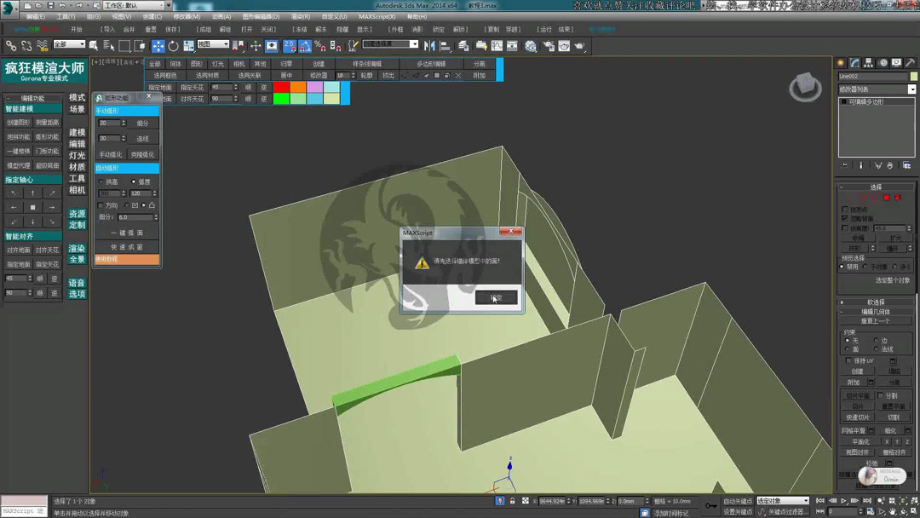Select the Polygon sub-object icon in Selection rollout

(886, 197)
